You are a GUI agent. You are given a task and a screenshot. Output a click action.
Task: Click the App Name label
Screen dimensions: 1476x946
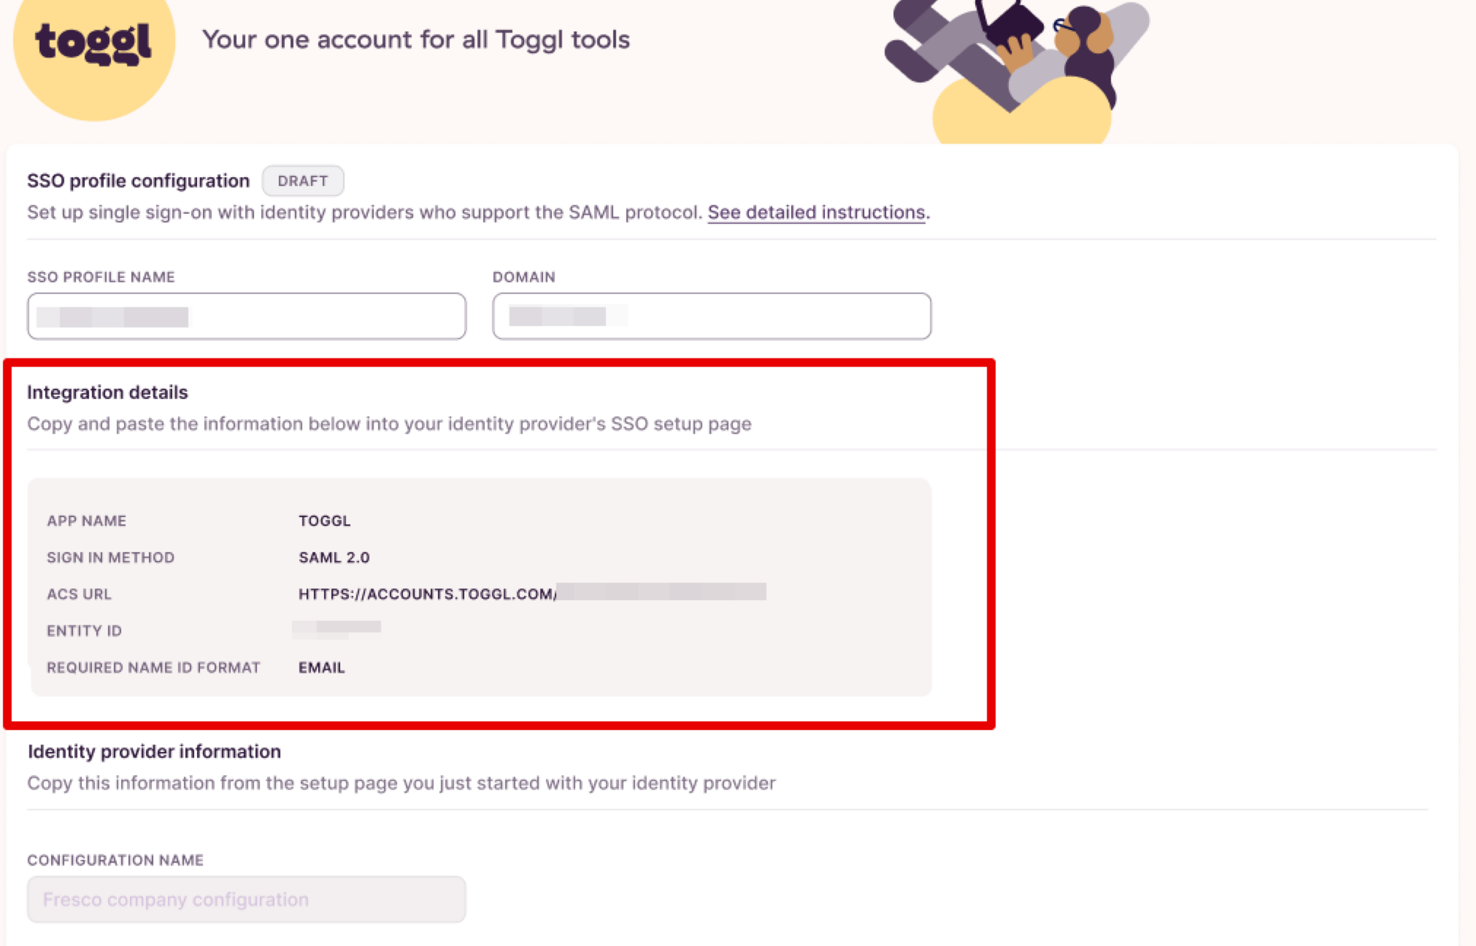[x=86, y=521]
